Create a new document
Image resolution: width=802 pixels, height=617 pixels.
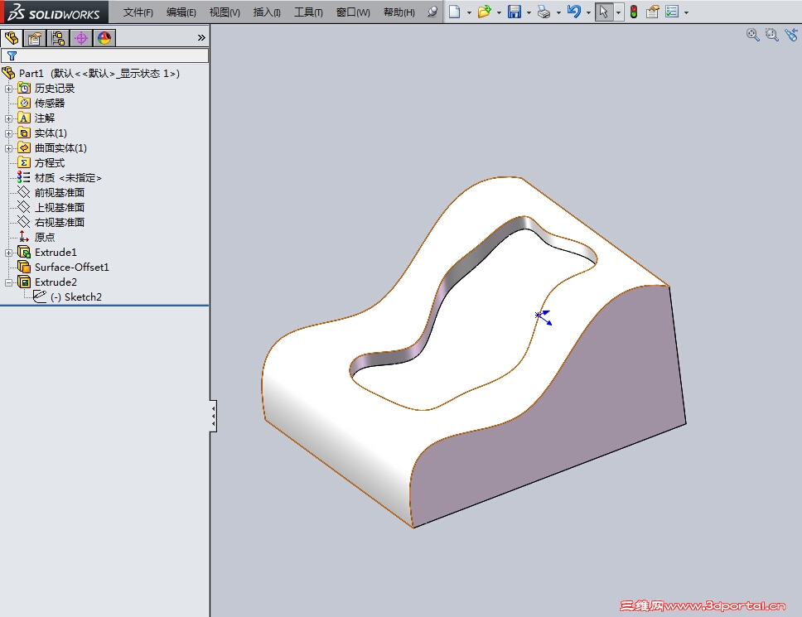point(454,12)
